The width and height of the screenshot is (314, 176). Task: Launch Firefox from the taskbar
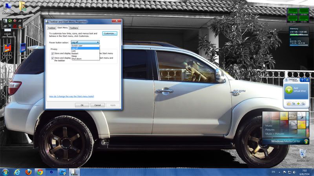(x=28, y=172)
